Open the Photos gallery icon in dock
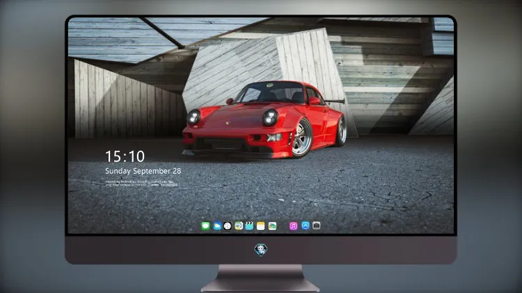This screenshot has height=293, width=522. point(272,226)
